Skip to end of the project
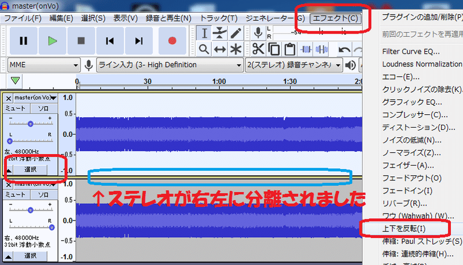 tap(139, 40)
